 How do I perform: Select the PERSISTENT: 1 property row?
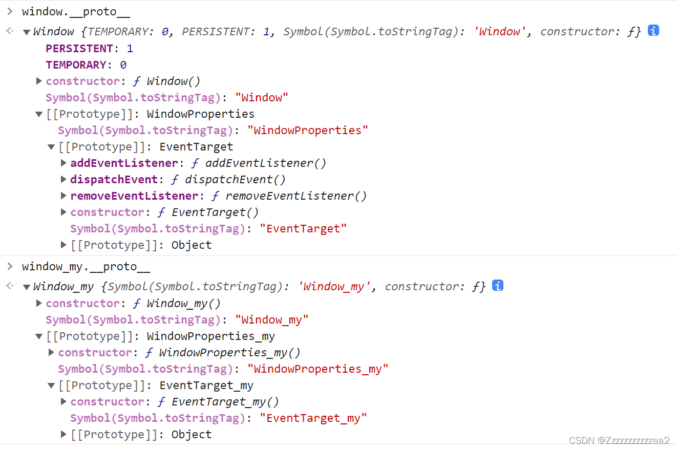click(x=90, y=49)
